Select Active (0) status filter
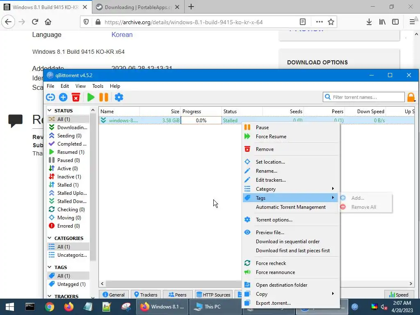This screenshot has width=420, height=315. tap(68, 169)
